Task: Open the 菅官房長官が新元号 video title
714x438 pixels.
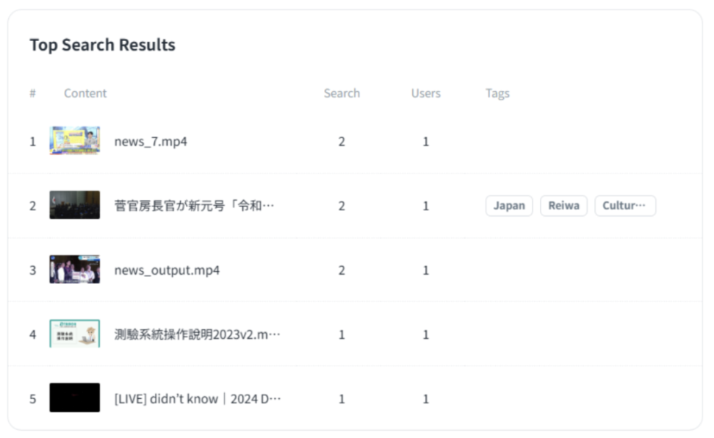Action: (194, 206)
